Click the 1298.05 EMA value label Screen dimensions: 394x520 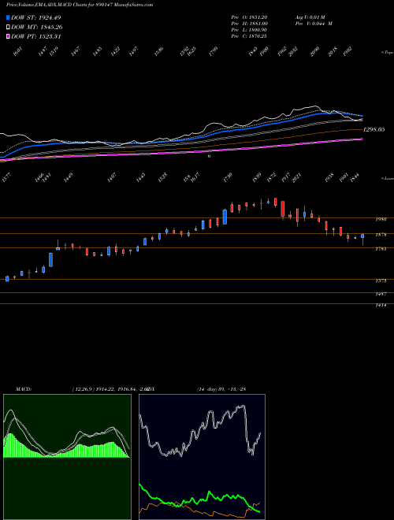point(374,129)
